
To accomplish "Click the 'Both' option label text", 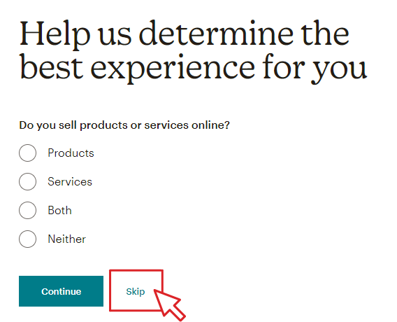I will (59, 211).
